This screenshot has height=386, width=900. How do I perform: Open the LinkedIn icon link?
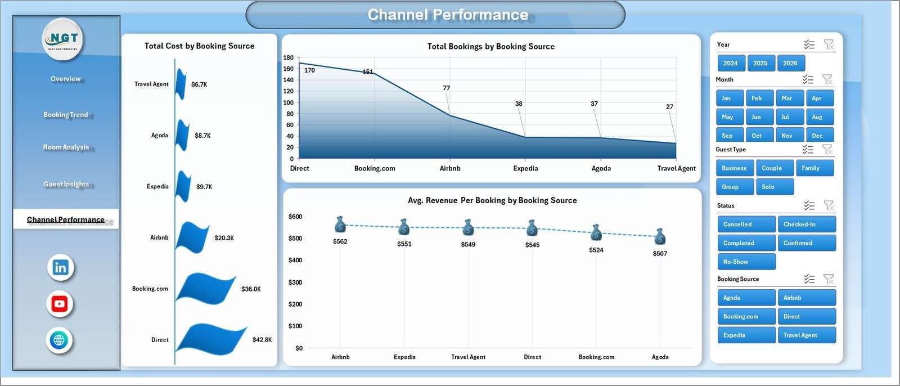coord(60,267)
